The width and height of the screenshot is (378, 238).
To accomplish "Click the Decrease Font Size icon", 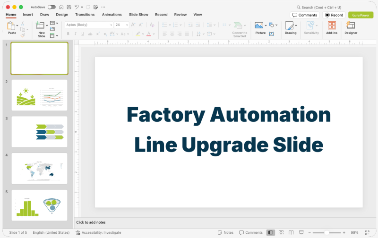I will pyautogui.click(x=141, y=25).
